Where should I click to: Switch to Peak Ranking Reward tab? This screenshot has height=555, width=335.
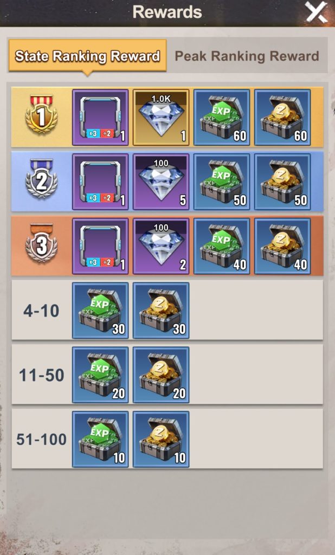tap(247, 56)
